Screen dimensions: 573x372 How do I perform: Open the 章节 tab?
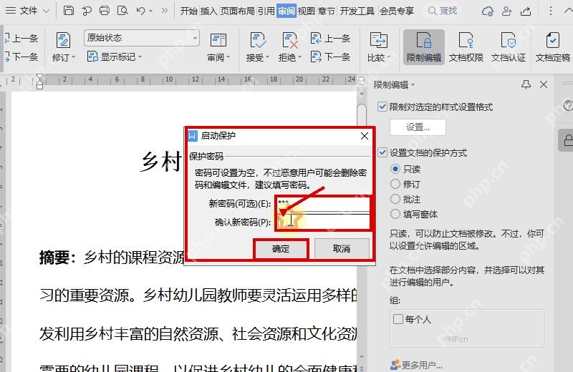(327, 11)
